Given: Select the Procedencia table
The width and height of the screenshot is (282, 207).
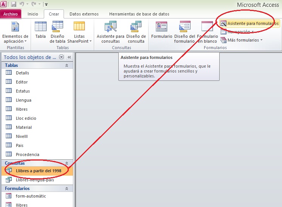Looking at the screenshot, I should coord(37,154).
